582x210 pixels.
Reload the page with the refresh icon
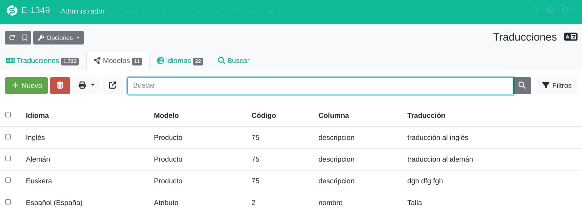pos(12,38)
